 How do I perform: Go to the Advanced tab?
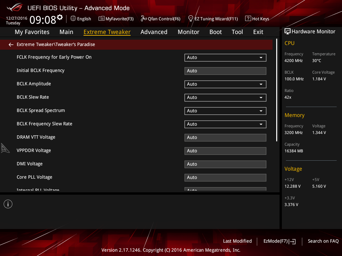[154, 32]
